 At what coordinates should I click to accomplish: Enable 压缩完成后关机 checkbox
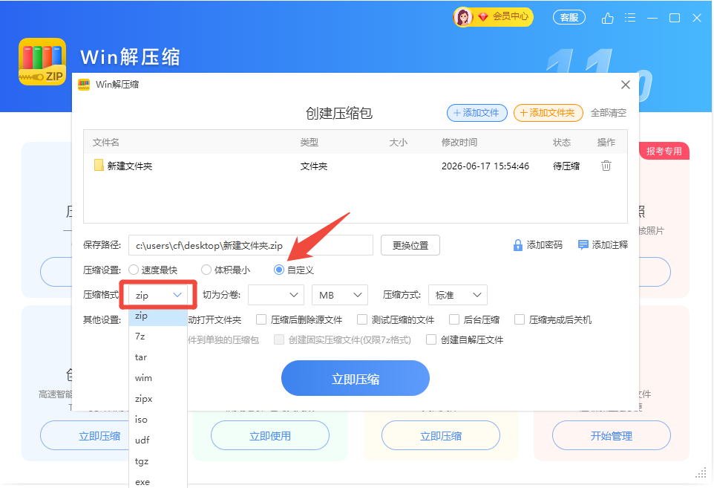click(x=519, y=319)
